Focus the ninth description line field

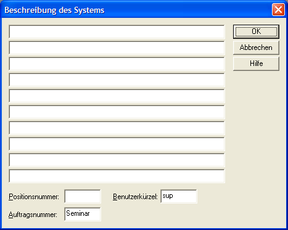(x=117, y=160)
